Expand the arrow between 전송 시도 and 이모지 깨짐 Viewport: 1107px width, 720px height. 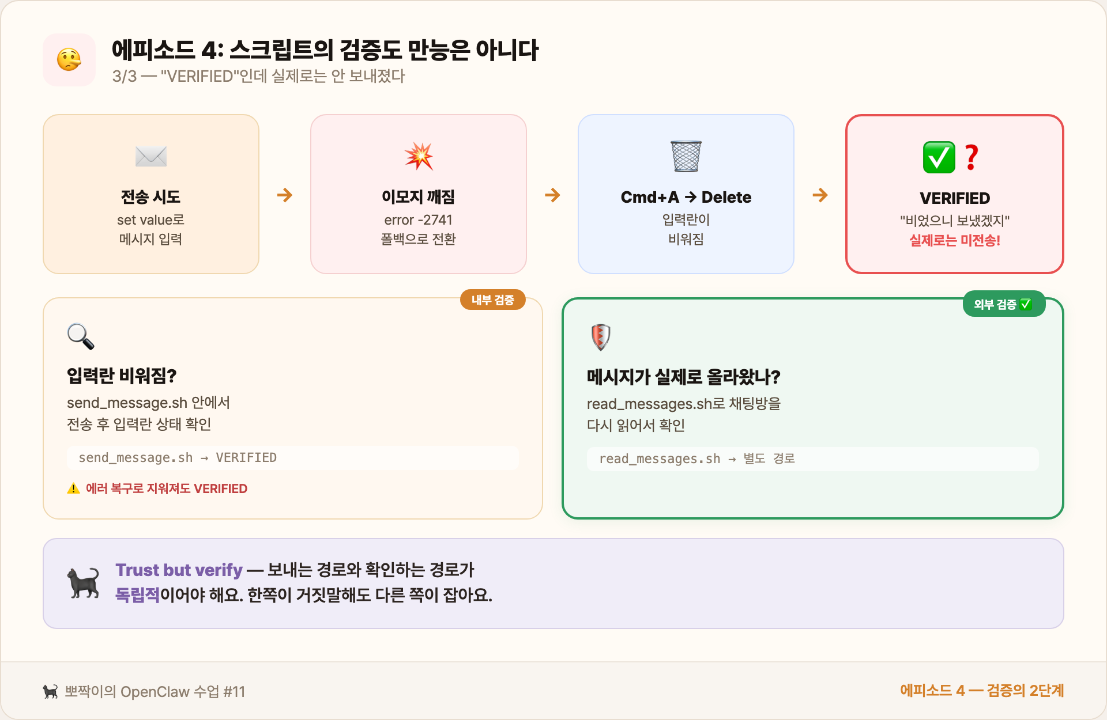pos(284,195)
